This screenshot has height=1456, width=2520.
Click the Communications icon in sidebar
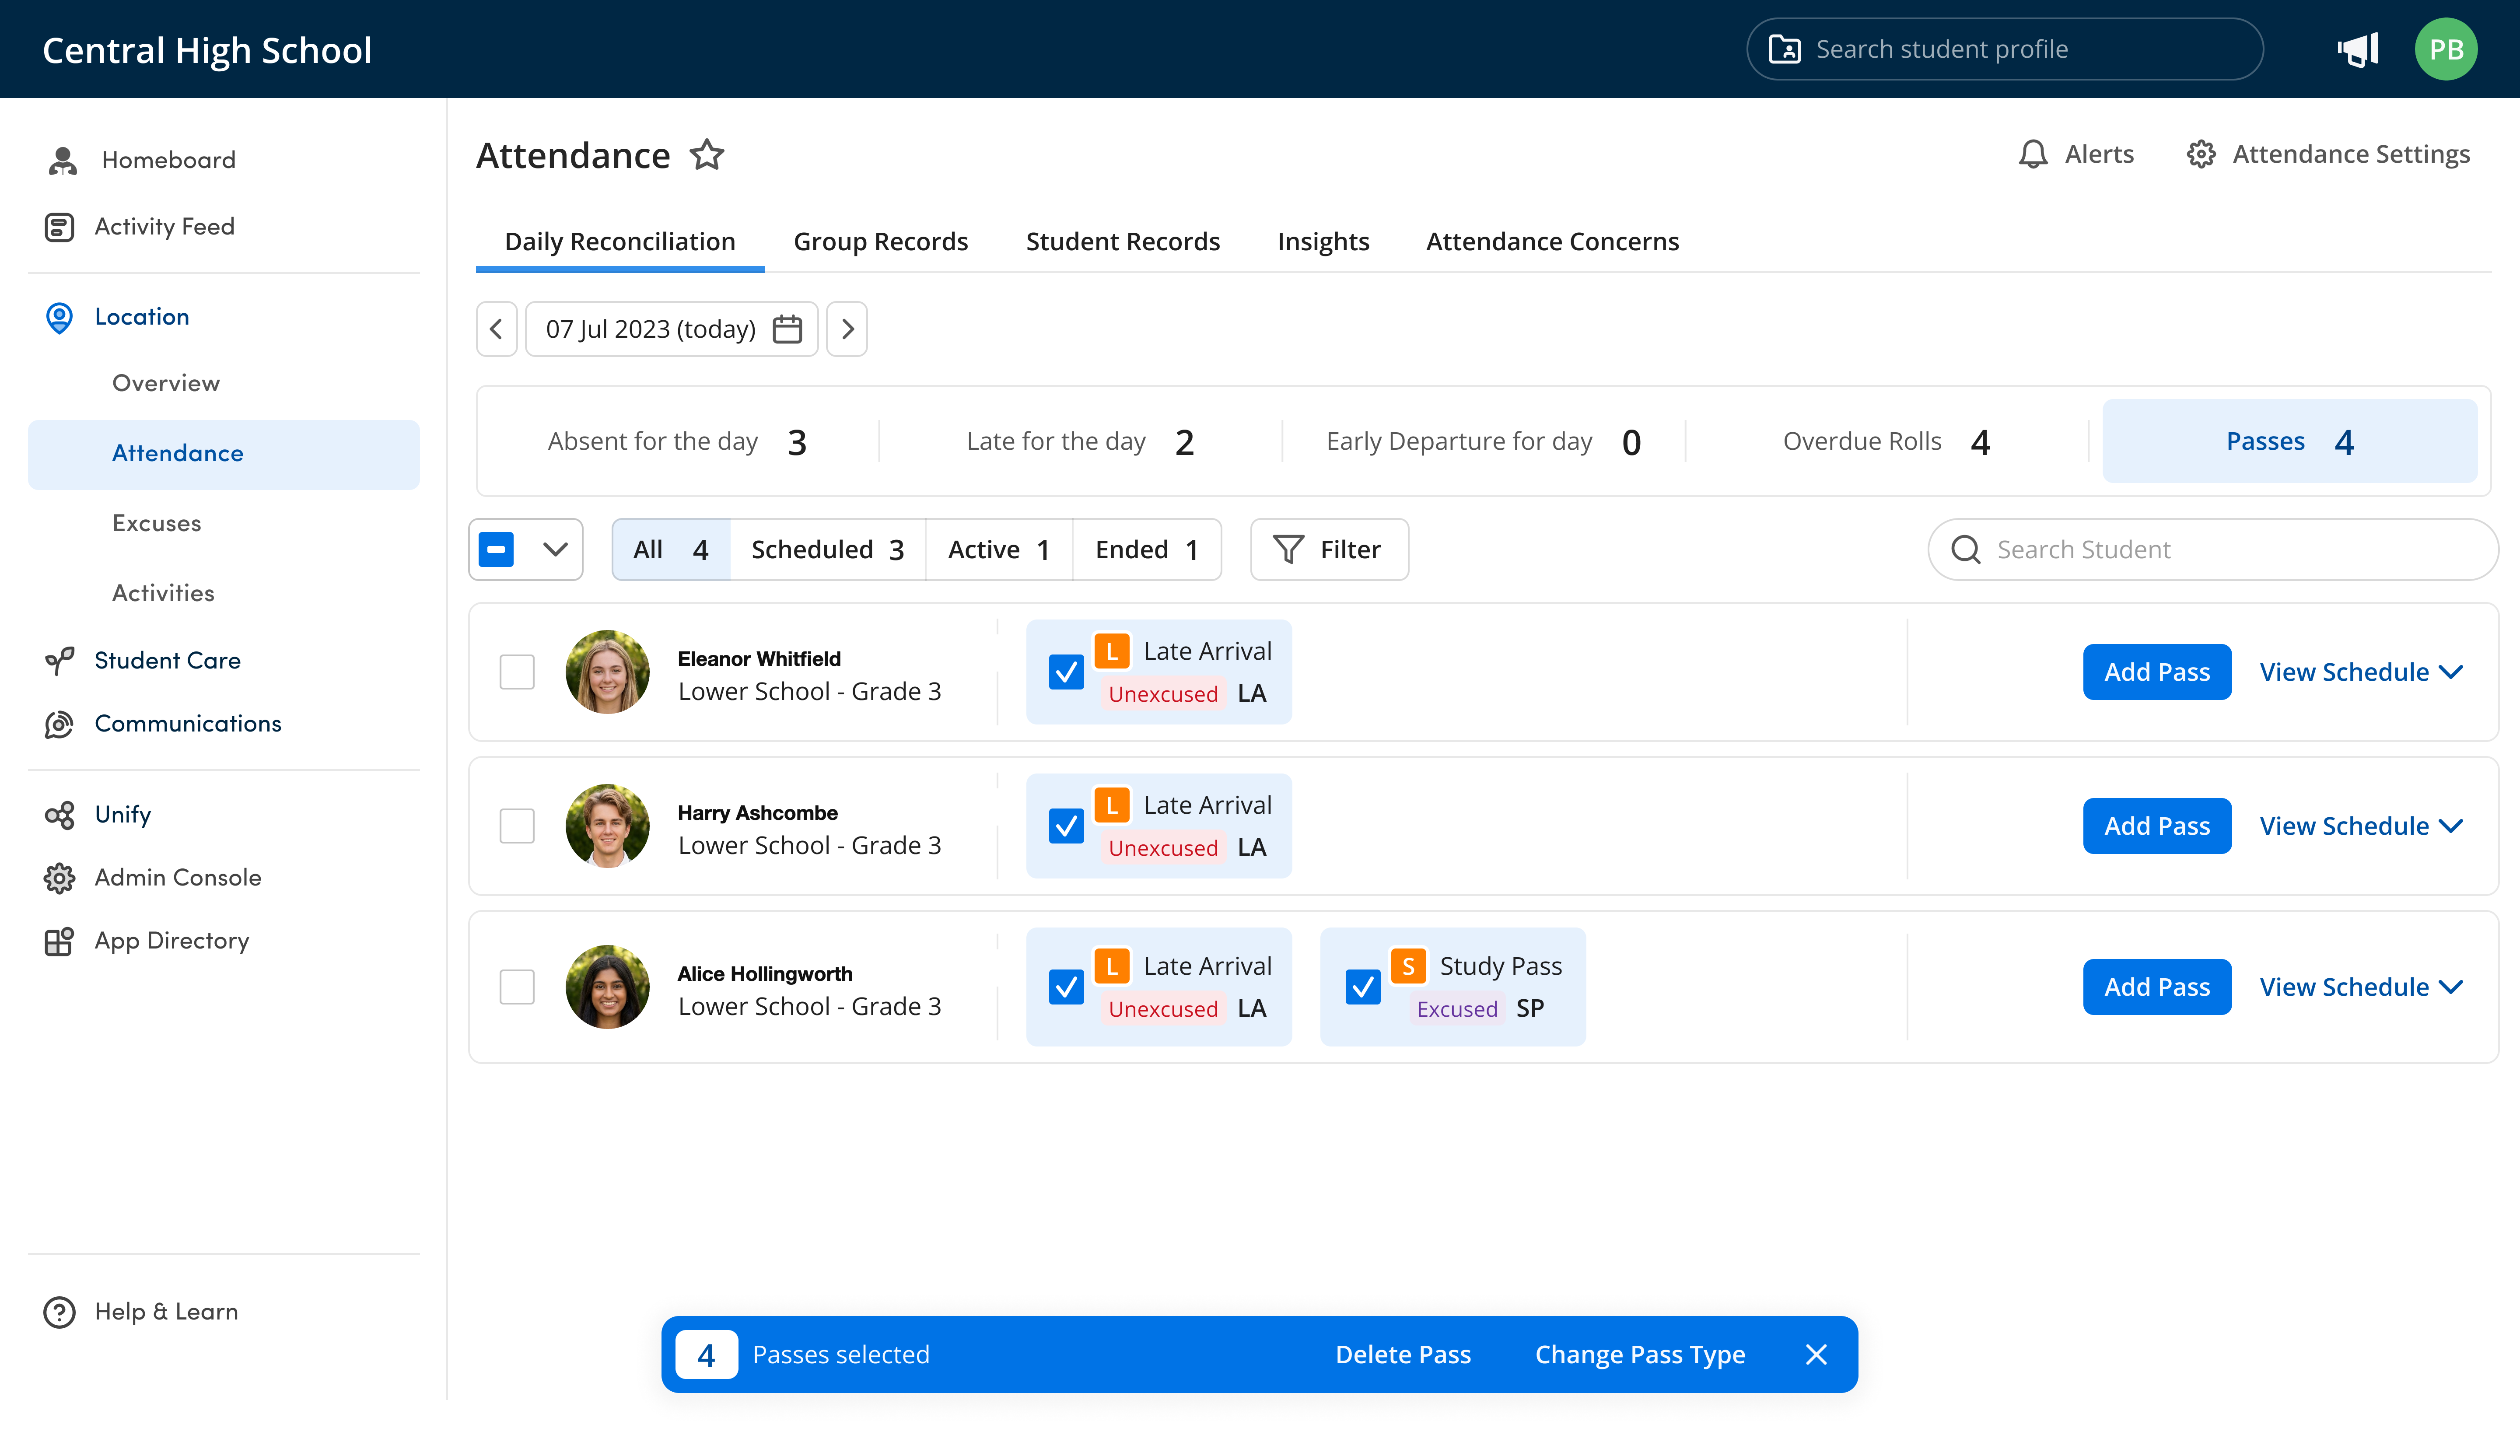click(x=60, y=724)
